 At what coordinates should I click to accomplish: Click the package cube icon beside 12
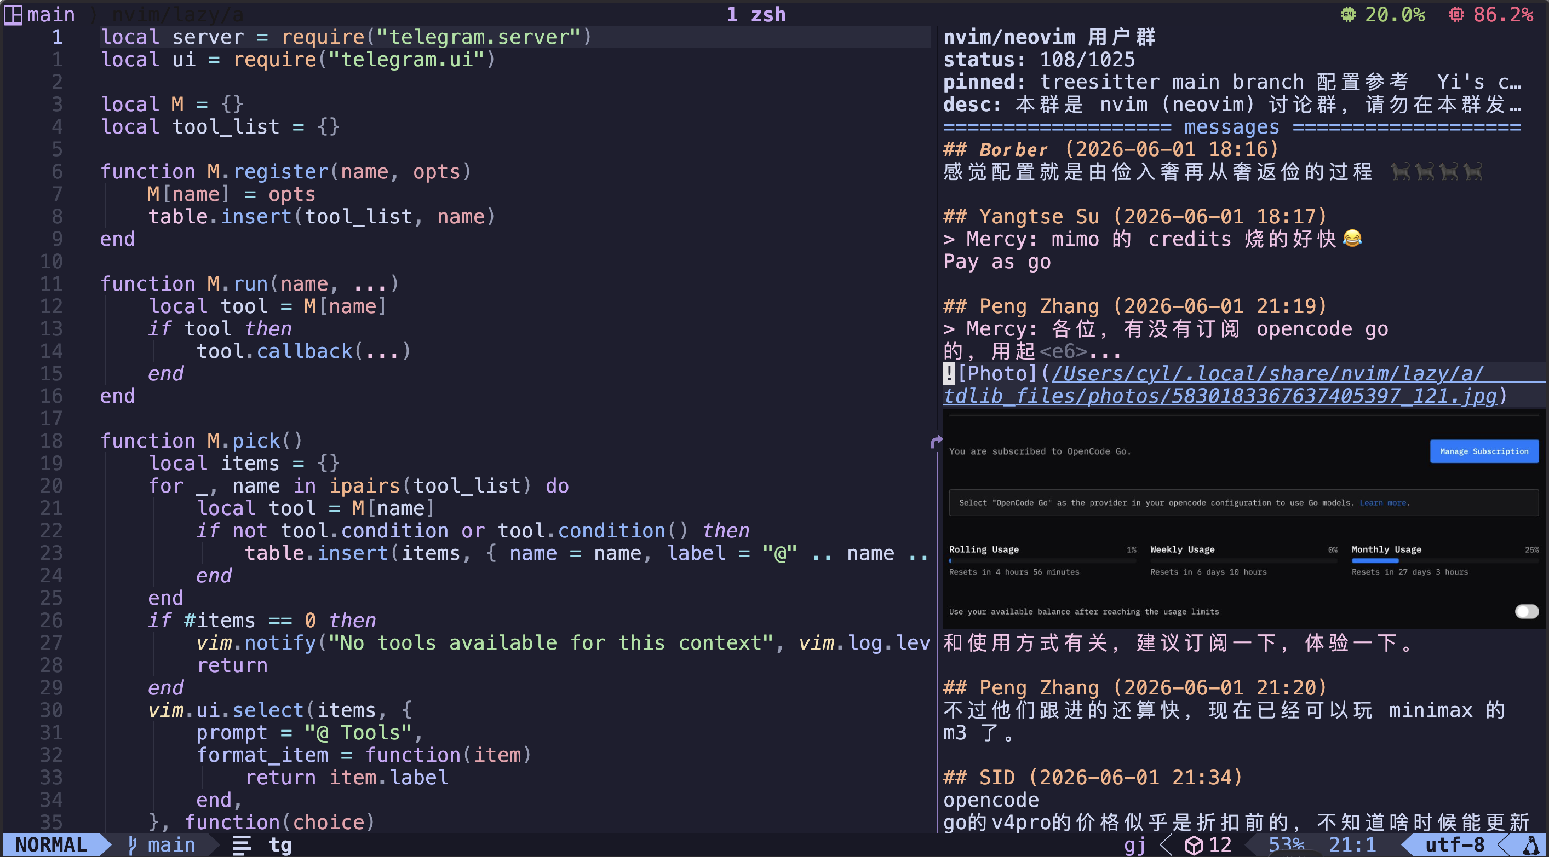tap(1193, 845)
